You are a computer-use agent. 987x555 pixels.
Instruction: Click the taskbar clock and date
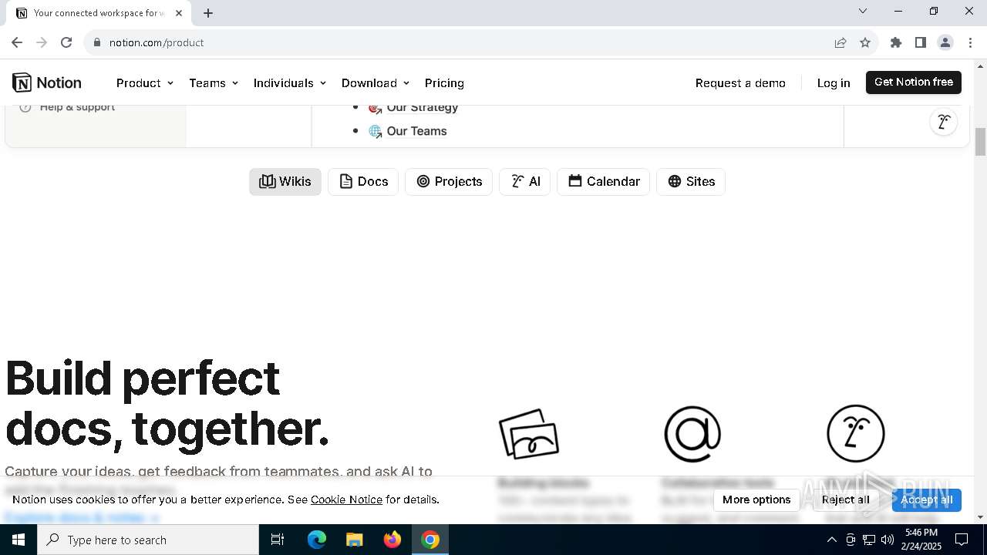921,540
